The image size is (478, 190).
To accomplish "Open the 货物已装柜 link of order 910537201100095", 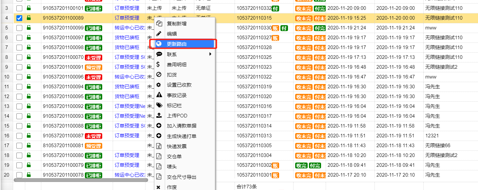I will coord(127,96).
